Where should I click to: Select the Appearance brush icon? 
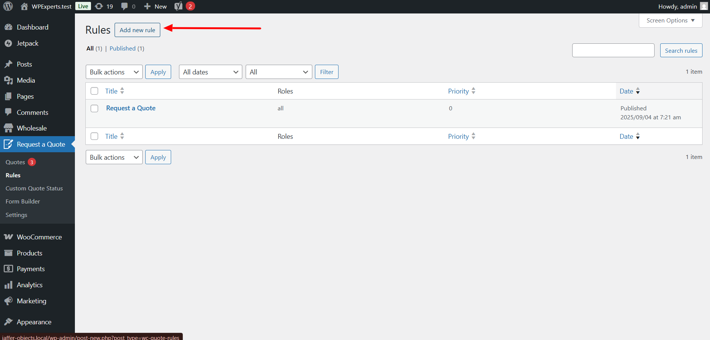9,322
